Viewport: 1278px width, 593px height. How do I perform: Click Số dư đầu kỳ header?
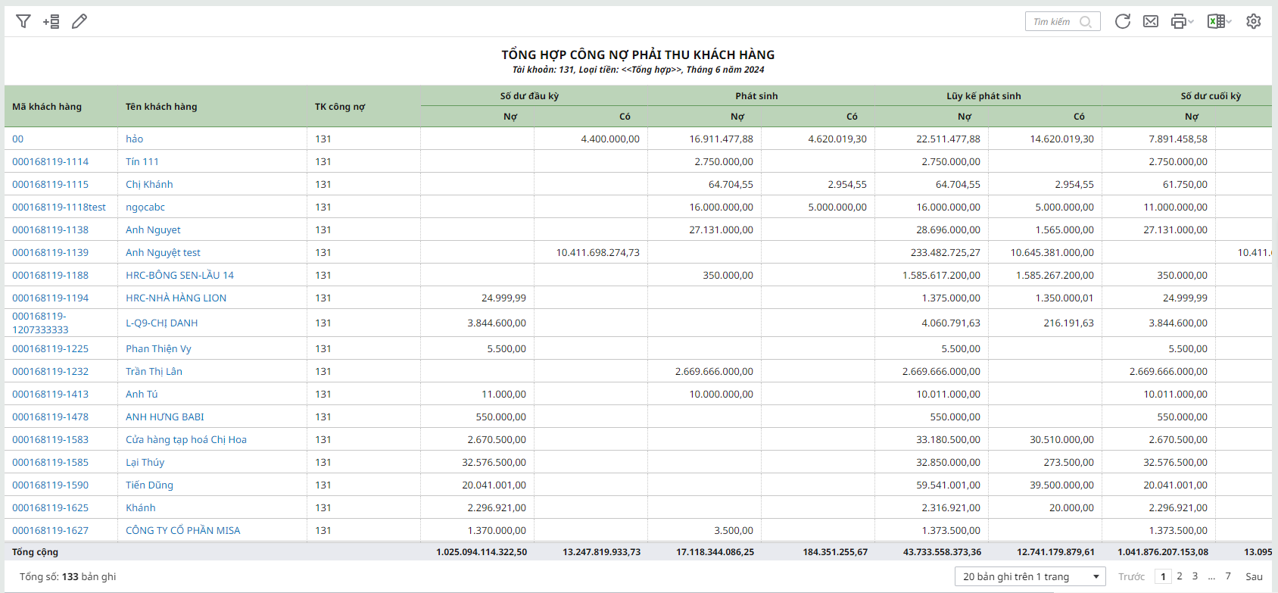(529, 95)
